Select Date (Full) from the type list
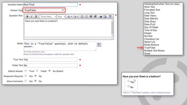The height and width of the screenshot is (105, 187). (150, 24)
